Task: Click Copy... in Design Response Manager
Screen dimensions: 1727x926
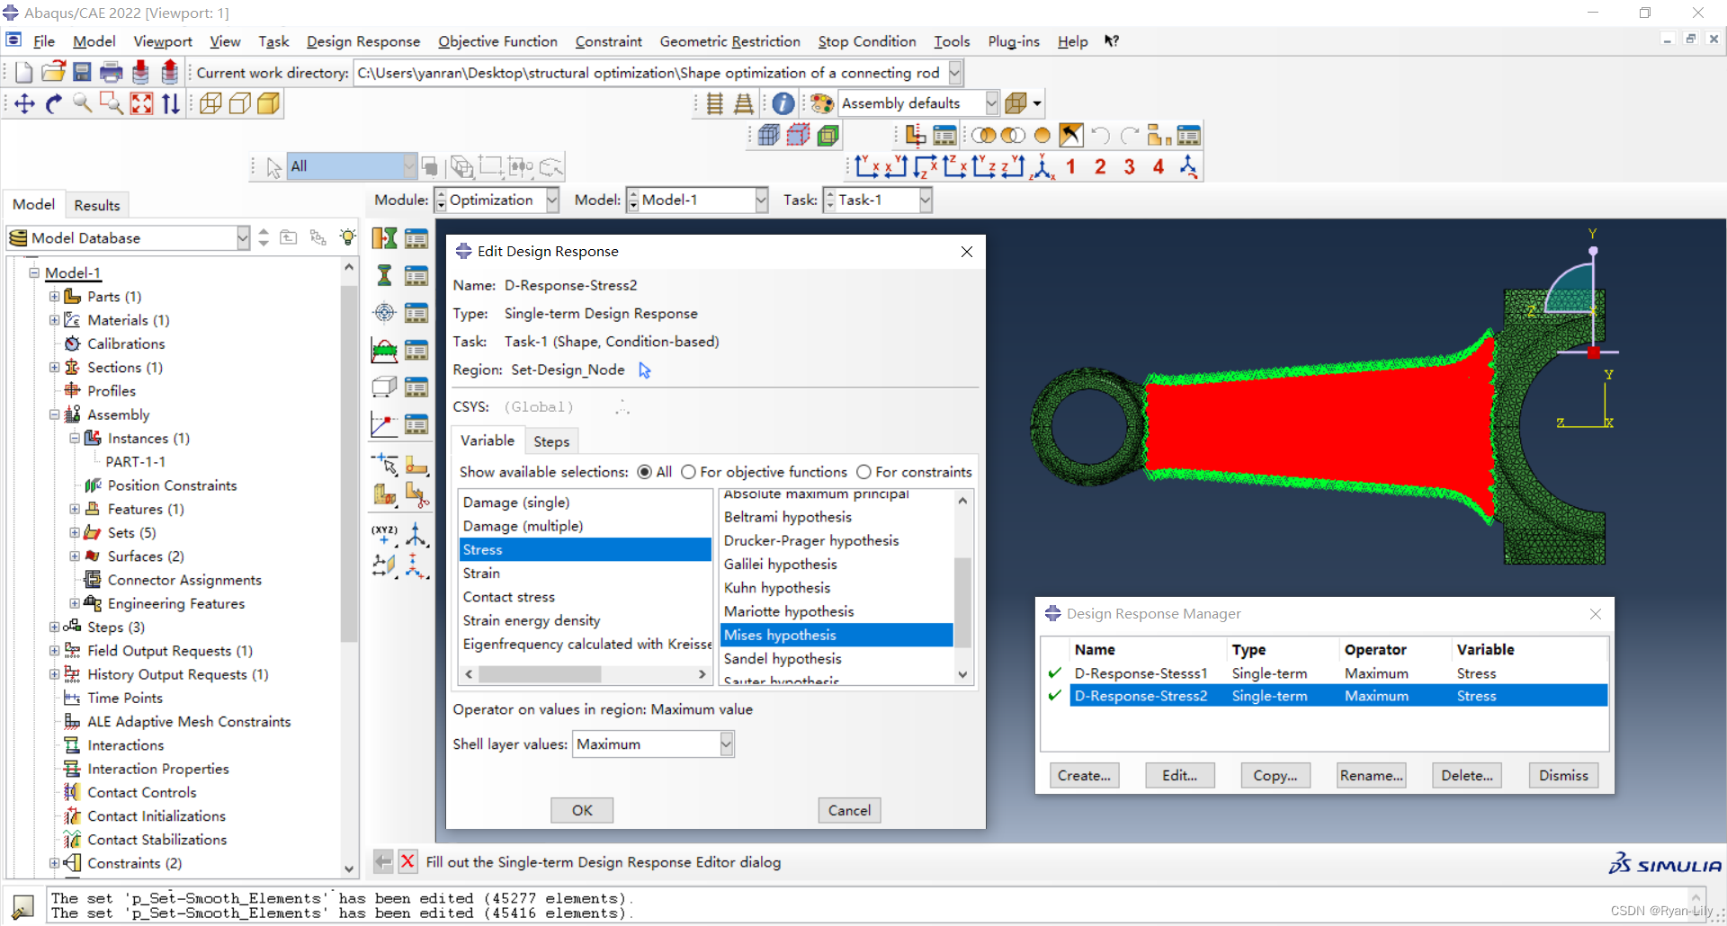Action: (x=1275, y=775)
